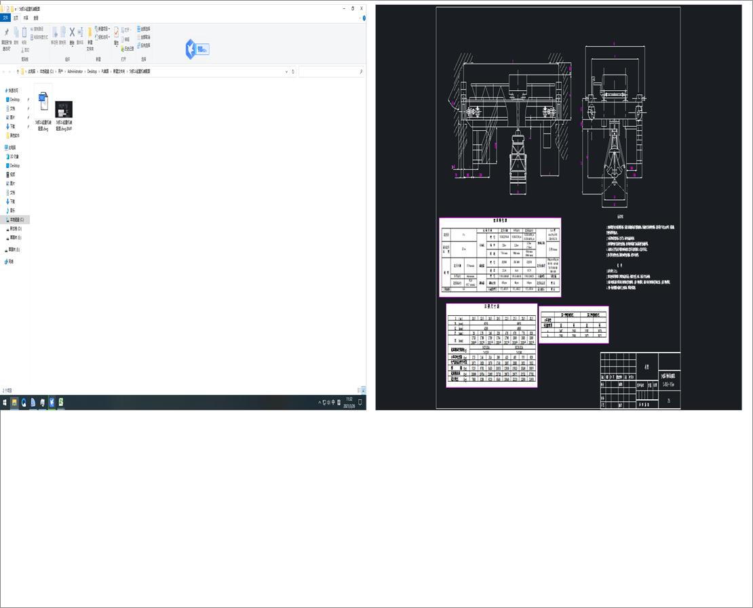Click the Edit command in Open group
The width and height of the screenshot is (753, 608).
coord(125,39)
